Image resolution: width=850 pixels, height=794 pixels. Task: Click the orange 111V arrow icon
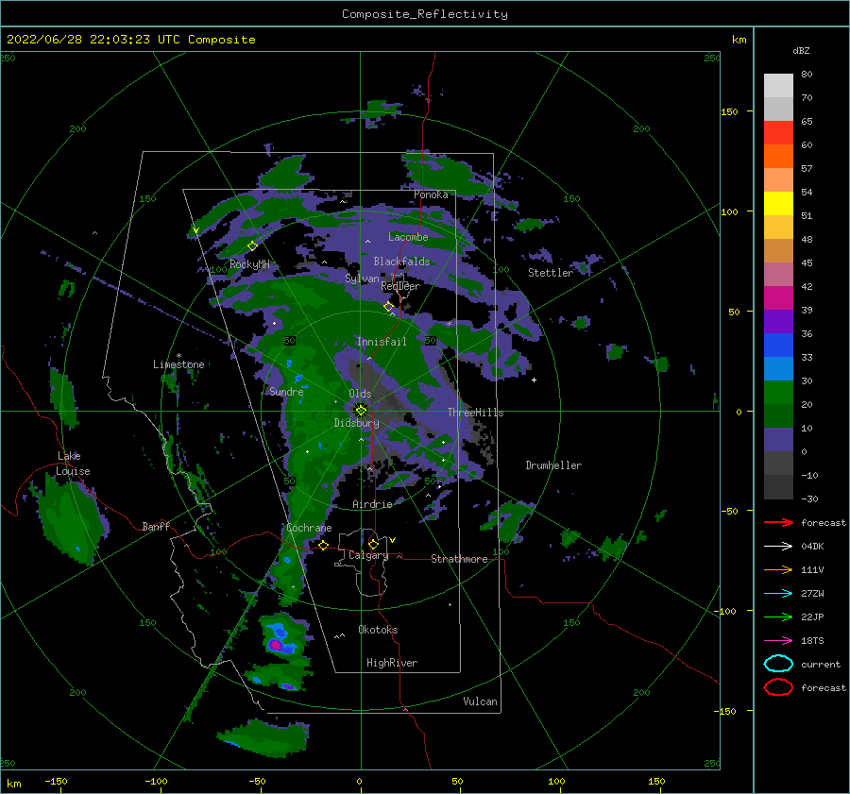click(x=778, y=569)
